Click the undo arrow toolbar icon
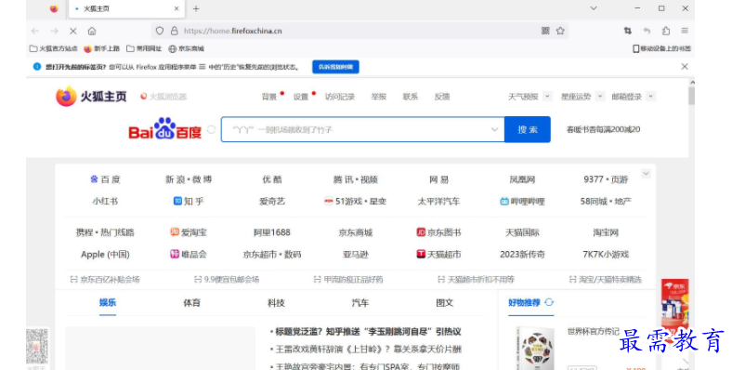The width and height of the screenshot is (732, 370). click(x=647, y=31)
